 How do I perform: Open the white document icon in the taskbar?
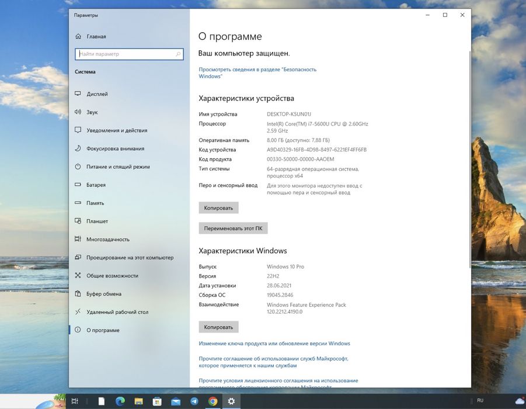(x=102, y=401)
